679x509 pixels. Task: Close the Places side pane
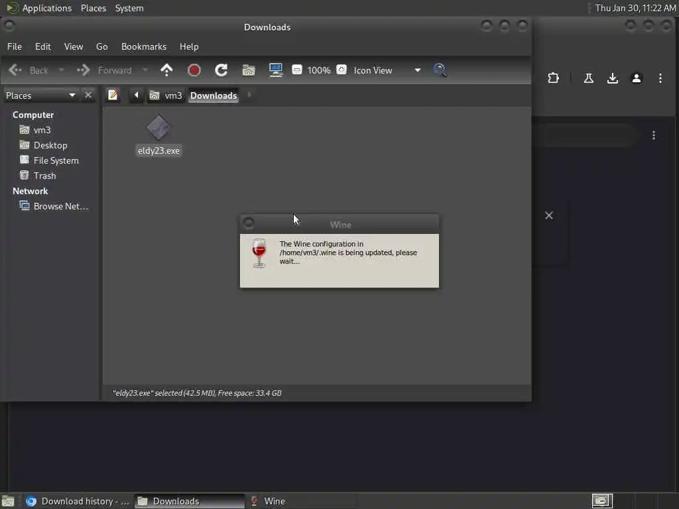pos(88,95)
